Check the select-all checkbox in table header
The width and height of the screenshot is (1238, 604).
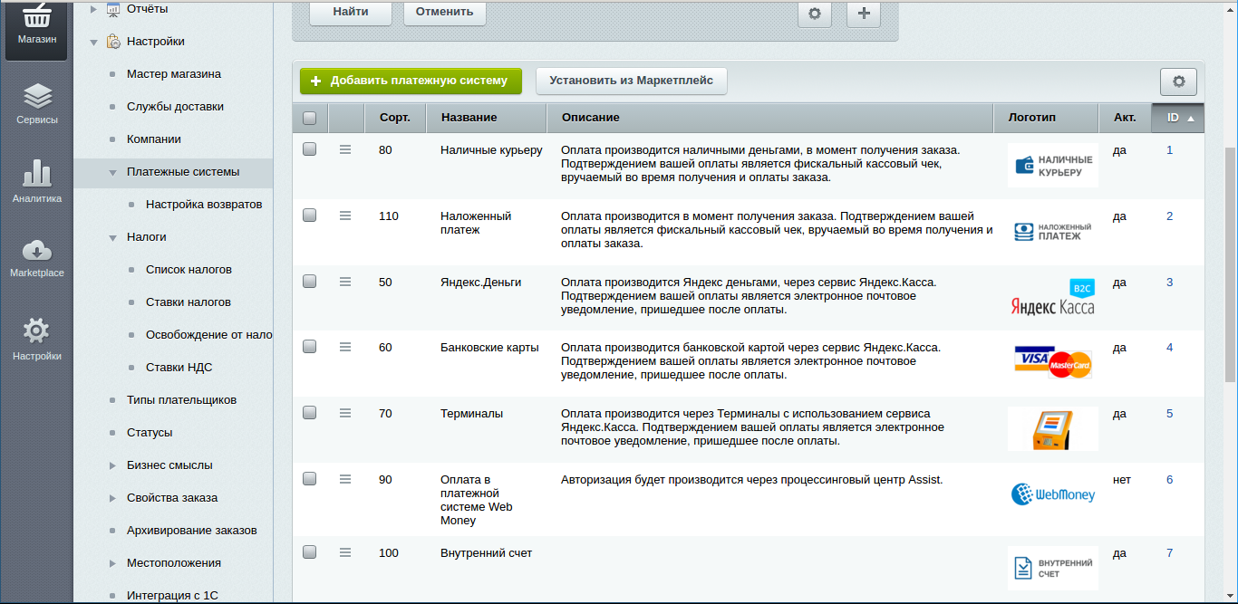[310, 118]
